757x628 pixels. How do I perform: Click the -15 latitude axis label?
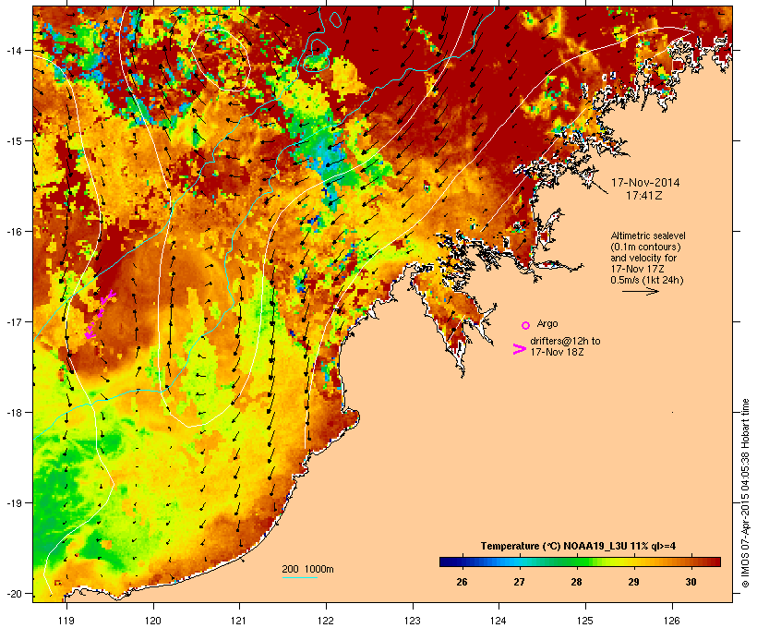click(13, 141)
